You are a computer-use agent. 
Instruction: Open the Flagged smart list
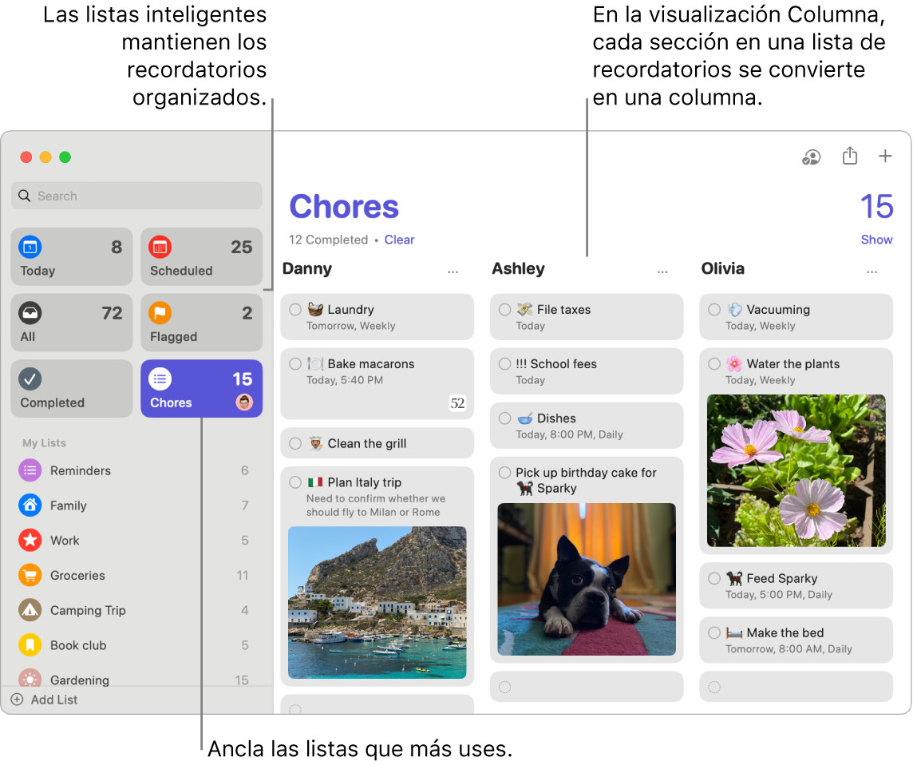tap(201, 323)
